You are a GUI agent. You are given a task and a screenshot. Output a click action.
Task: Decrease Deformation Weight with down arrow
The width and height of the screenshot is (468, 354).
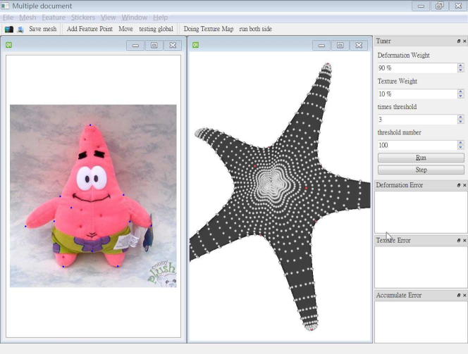(x=460, y=70)
